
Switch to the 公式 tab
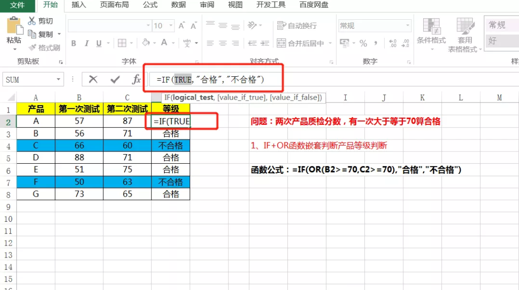tap(150, 5)
